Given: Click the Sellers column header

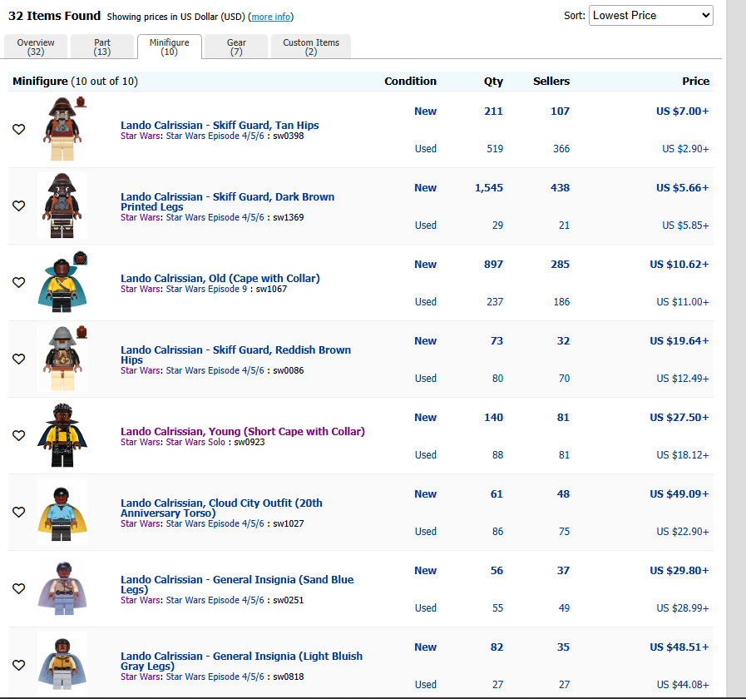Looking at the screenshot, I should click(x=551, y=81).
